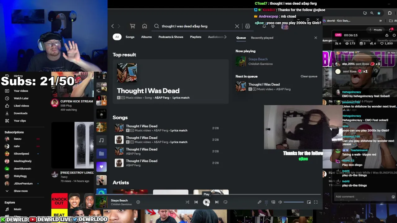
Task: Close the Queue panel
Action: 316,38
